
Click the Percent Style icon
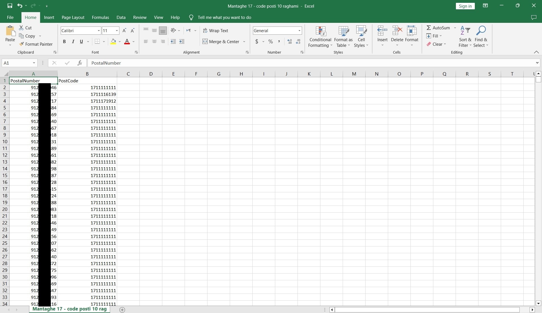point(270,41)
